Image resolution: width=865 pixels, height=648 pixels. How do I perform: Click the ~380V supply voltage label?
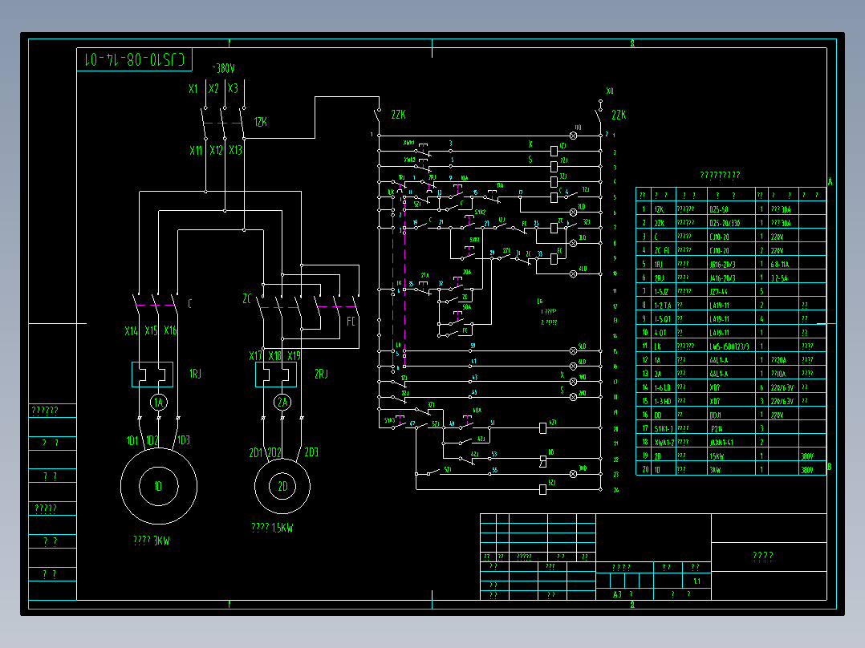[224, 68]
